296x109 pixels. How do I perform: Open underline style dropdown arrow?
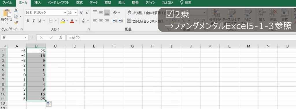click(44, 21)
